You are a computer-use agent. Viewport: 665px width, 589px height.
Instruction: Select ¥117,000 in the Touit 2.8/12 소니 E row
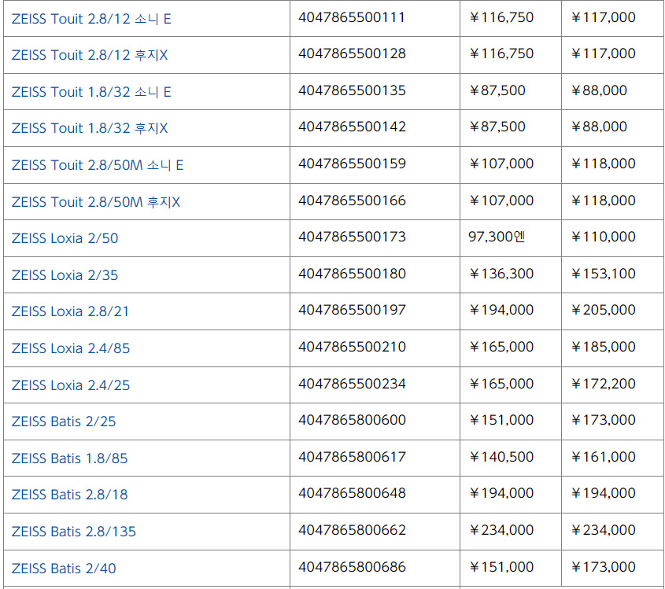(x=603, y=17)
